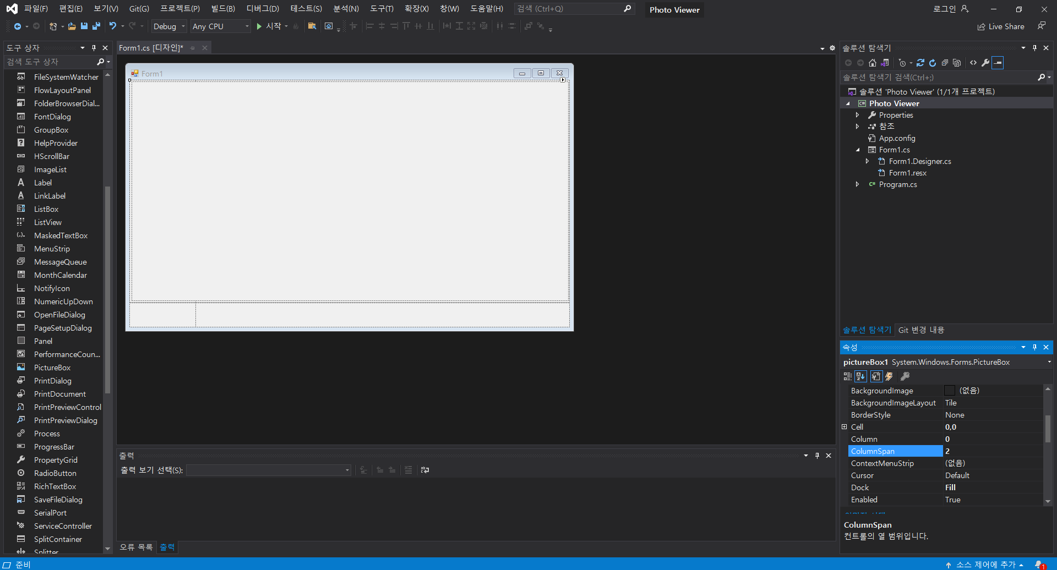Viewport: 1057px width, 570px height.
Task: Show the Properties page icon in Properties window
Action: [876, 376]
